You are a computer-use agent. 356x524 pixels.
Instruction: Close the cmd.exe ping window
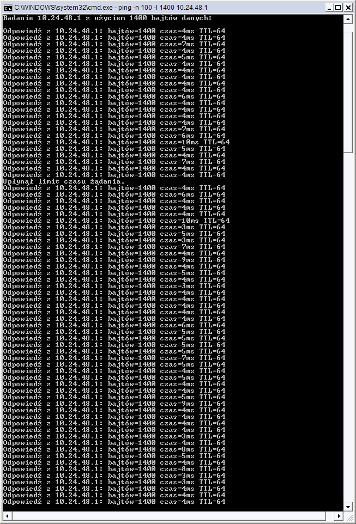pos(348,7)
